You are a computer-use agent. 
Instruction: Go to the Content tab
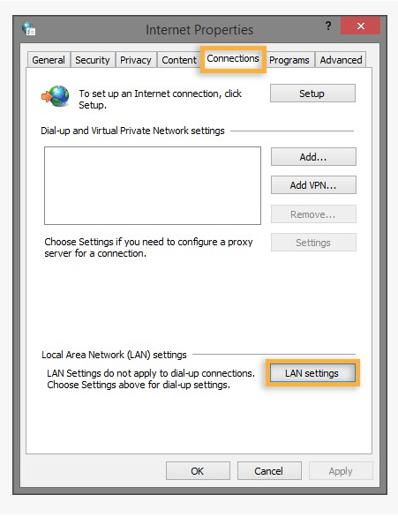(x=179, y=60)
